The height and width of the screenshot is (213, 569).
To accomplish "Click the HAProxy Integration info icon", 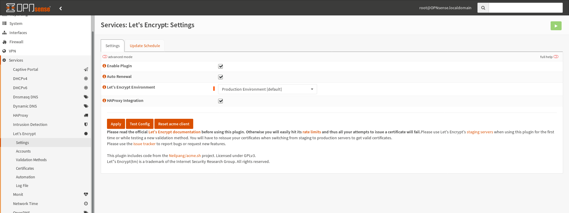I will click(x=104, y=100).
